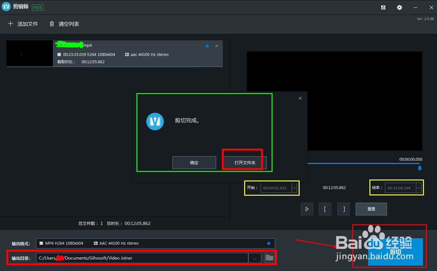Screen dimensions: 437x271
Task: Set end point with the ] button
Action: click(x=344, y=209)
